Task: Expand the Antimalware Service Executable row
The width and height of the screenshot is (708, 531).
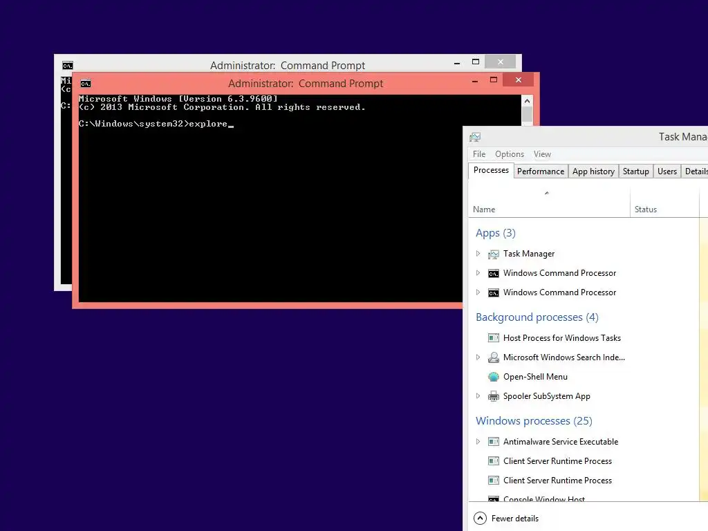Action: (x=478, y=442)
